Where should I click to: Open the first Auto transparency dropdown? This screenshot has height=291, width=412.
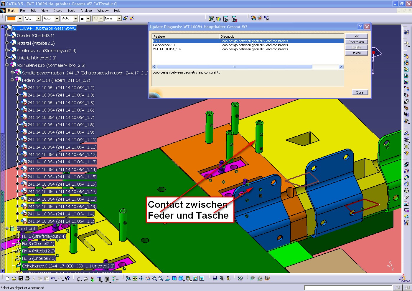[x=38, y=19]
